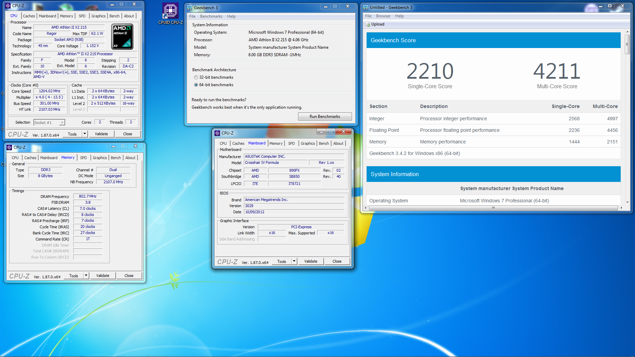Image resolution: width=635 pixels, height=357 pixels.
Task: Click the motherboard model Crosshair IV Formula
Action: click(276, 162)
